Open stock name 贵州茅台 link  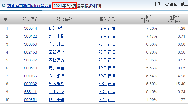[x=56, y=68]
